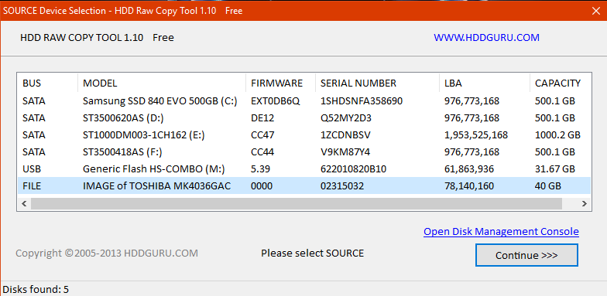Sort by the FIRMWARE column header
The height and width of the screenshot is (296, 607).
(x=280, y=83)
